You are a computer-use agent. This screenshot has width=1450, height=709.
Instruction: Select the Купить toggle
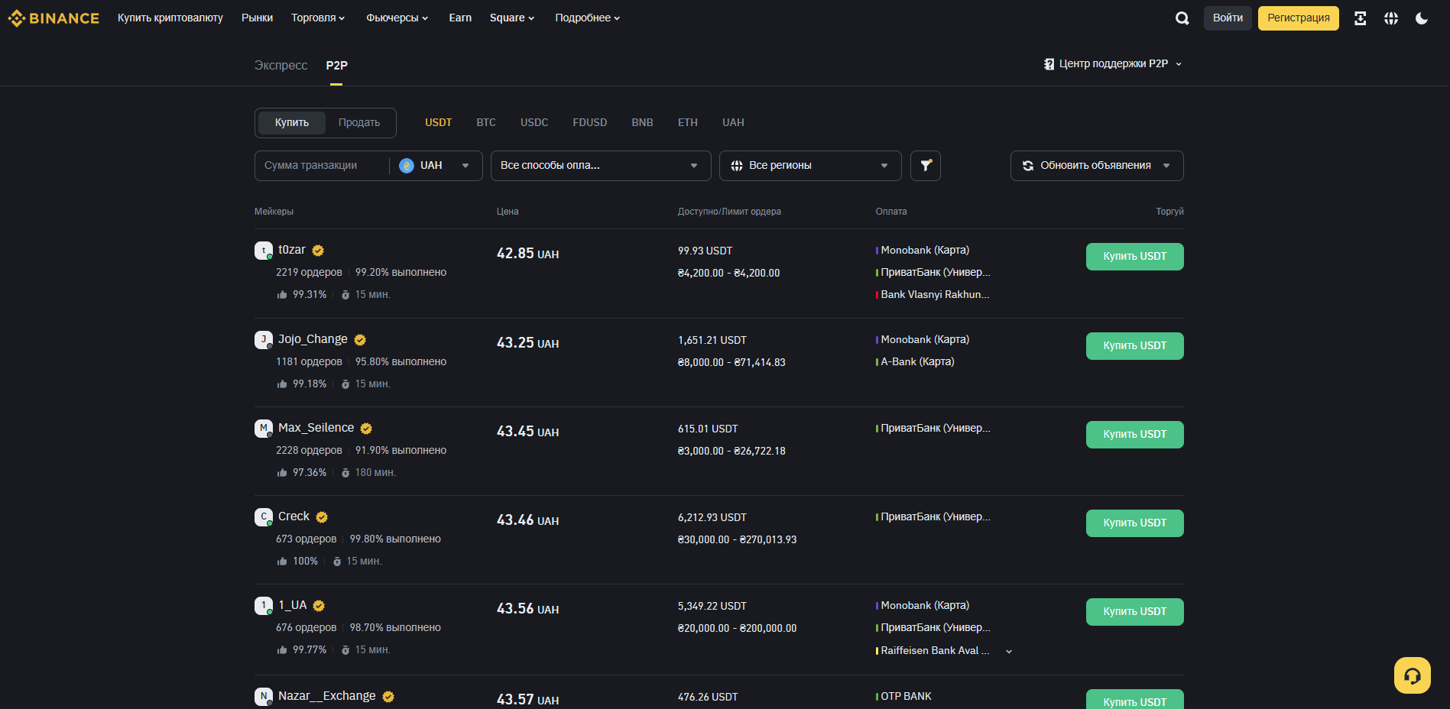[292, 122]
